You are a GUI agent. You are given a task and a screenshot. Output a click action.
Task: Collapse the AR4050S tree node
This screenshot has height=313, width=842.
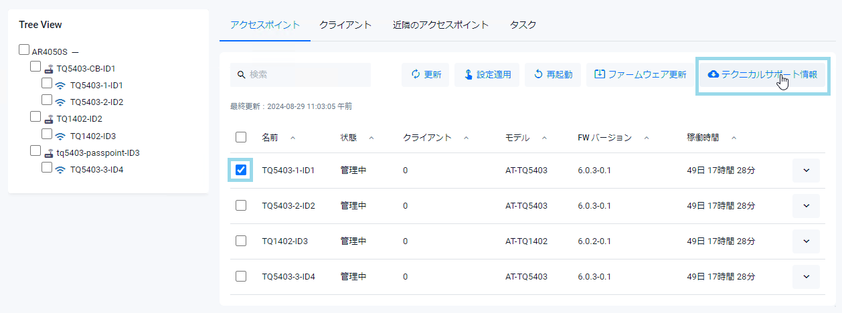[75, 51]
